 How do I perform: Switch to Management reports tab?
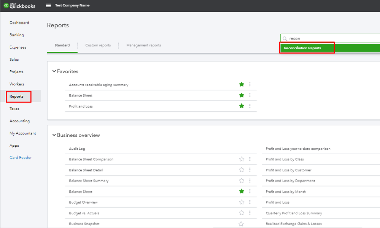143,45
